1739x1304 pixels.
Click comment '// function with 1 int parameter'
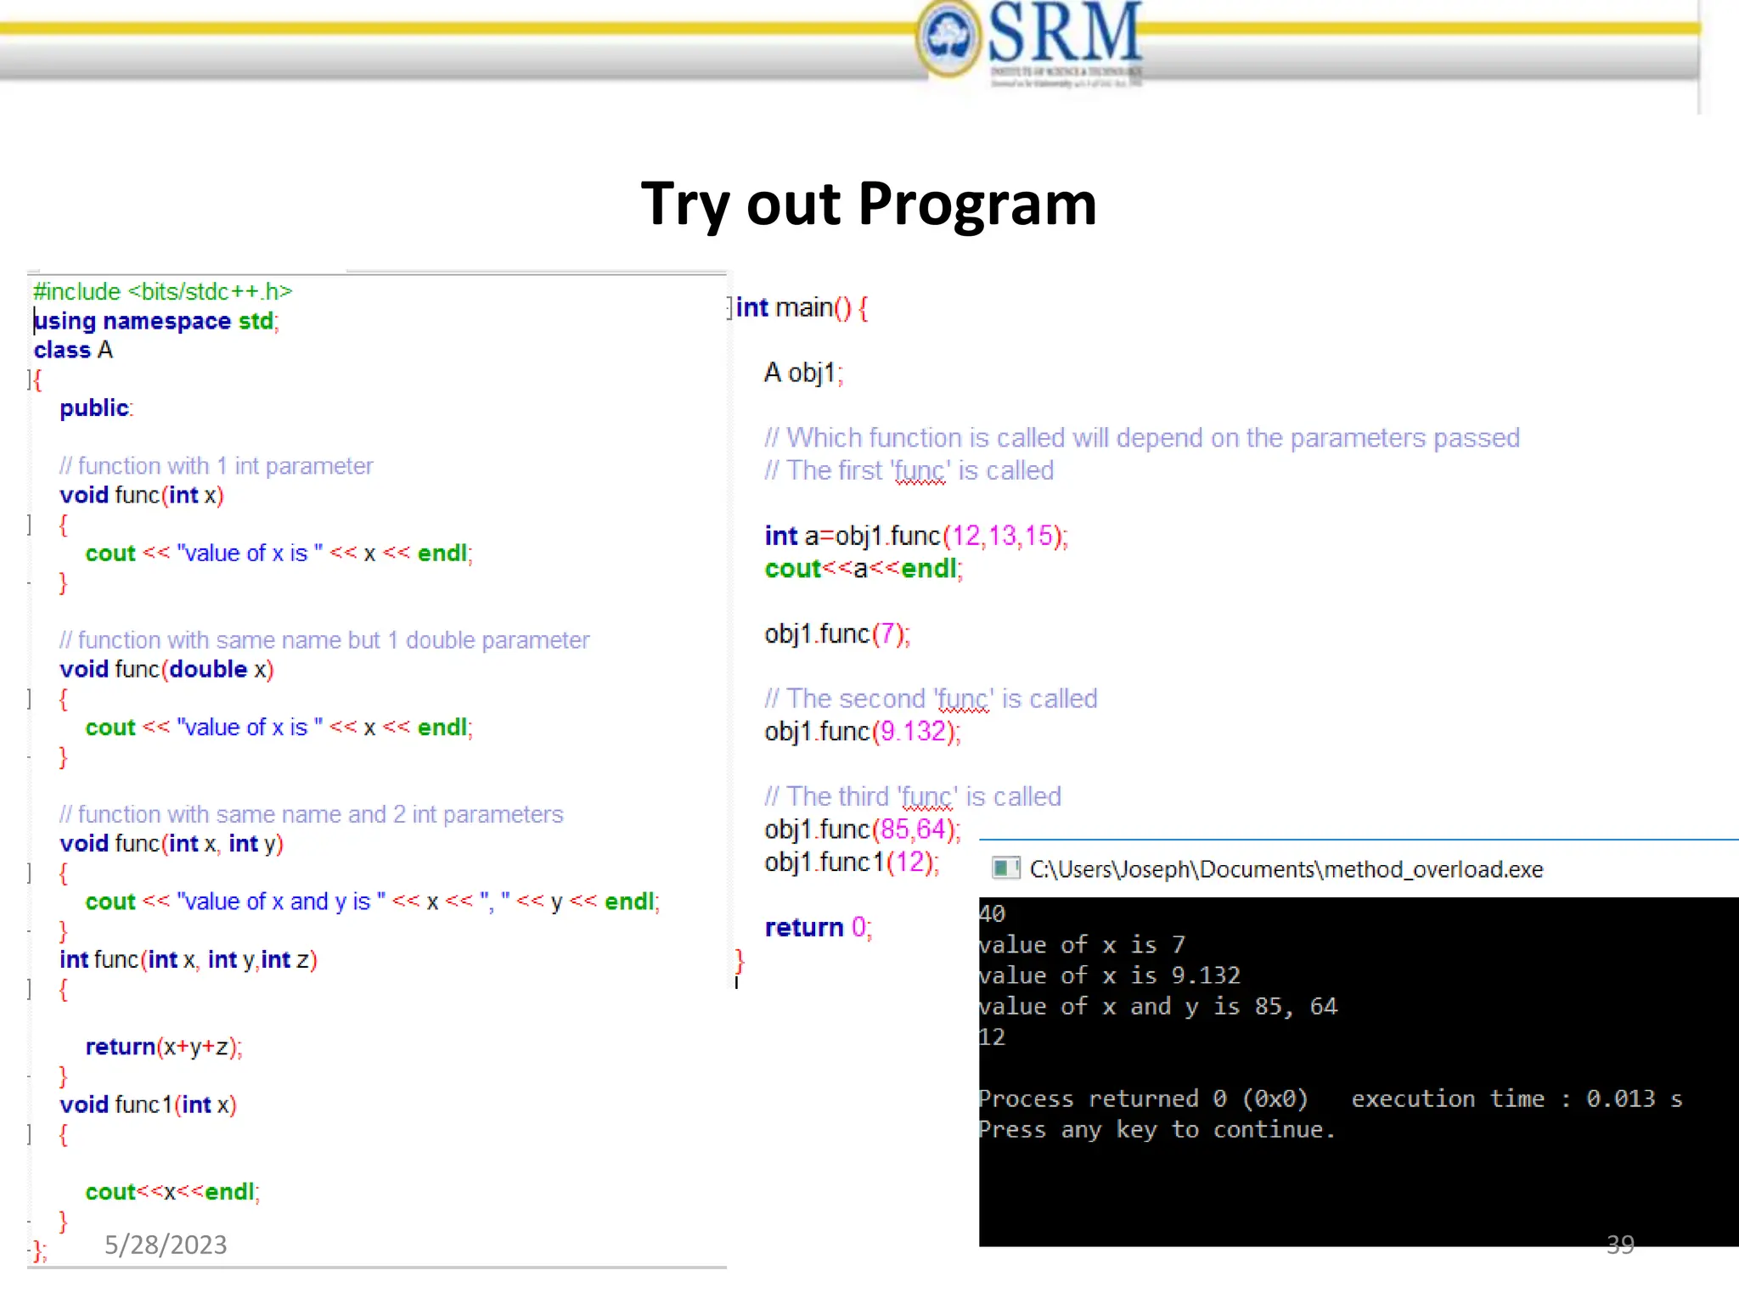click(x=216, y=466)
